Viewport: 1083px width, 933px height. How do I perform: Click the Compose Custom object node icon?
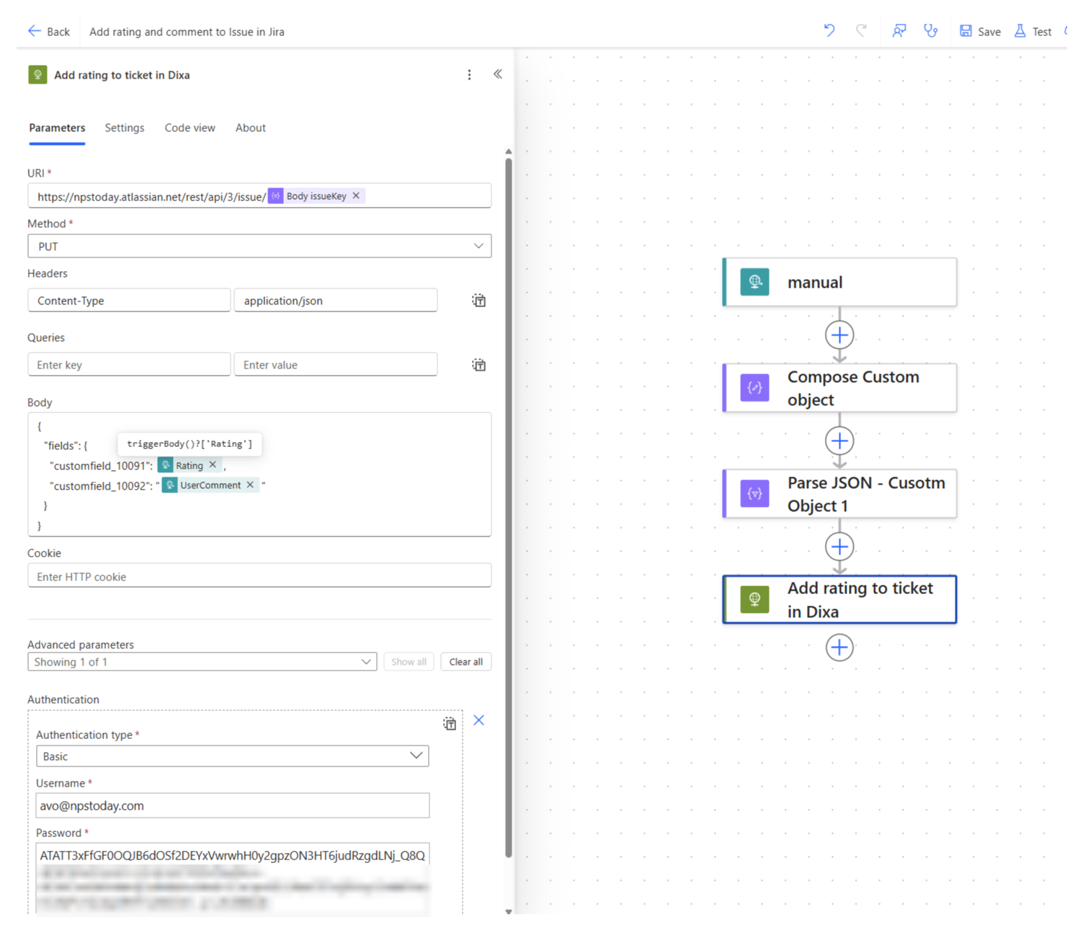[x=755, y=388]
